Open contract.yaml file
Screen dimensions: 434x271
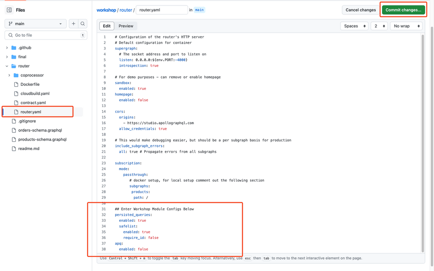(x=33, y=103)
